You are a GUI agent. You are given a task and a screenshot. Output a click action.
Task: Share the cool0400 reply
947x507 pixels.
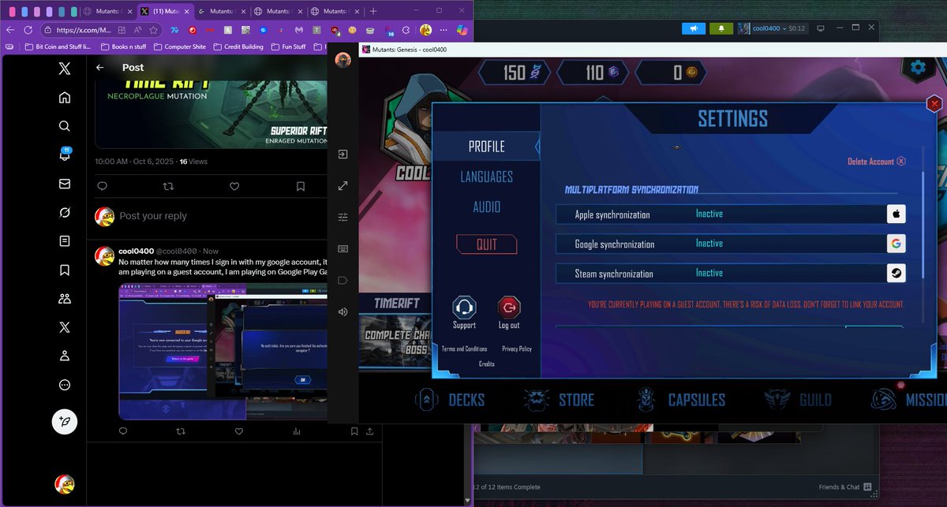pos(370,431)
